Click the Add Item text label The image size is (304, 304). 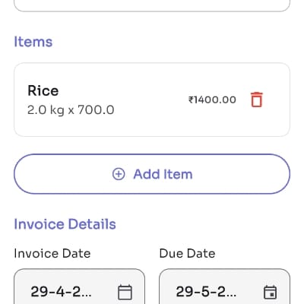[x=163, y=174]
